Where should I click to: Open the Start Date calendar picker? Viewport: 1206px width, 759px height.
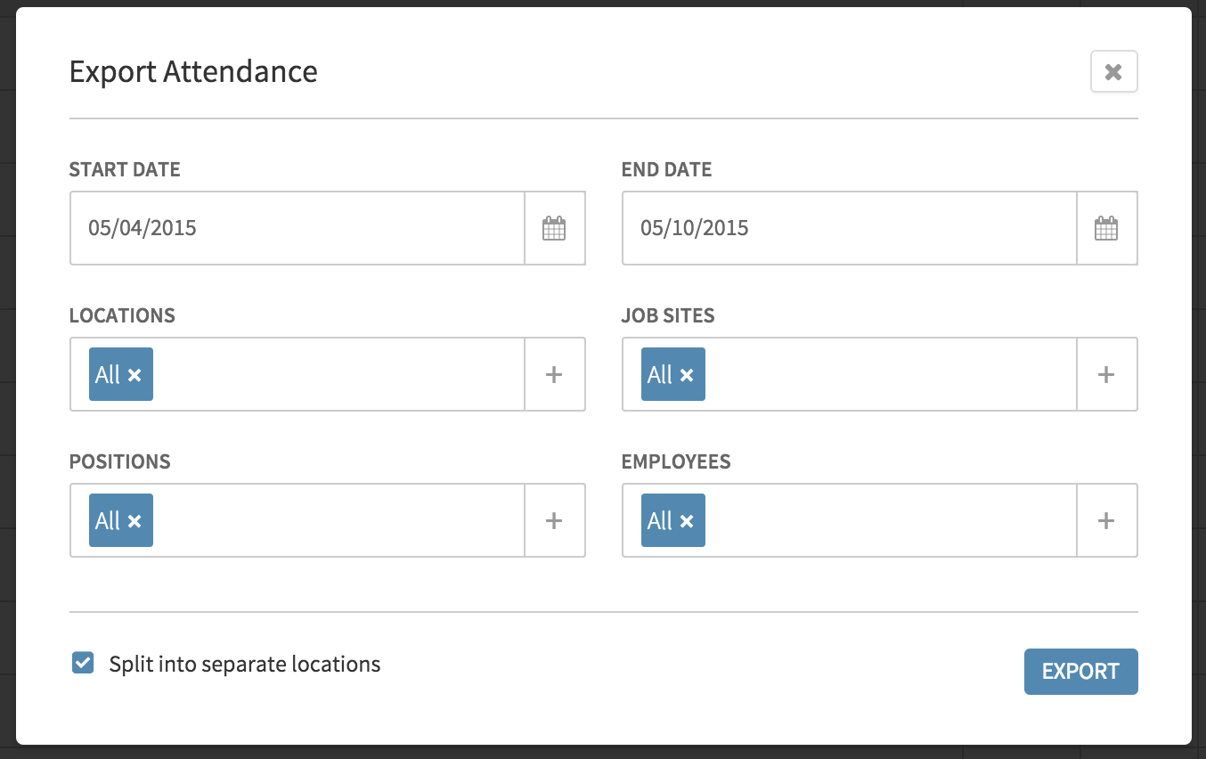554,228
